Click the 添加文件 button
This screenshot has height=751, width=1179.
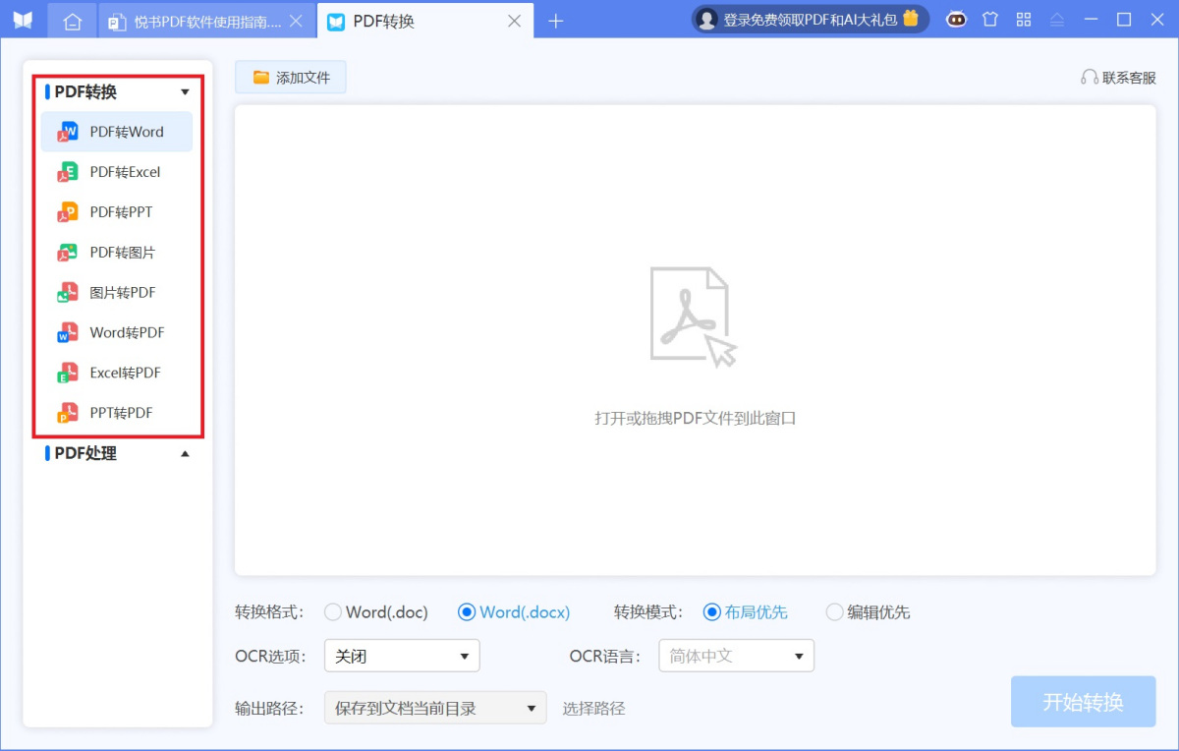point(290,77)
